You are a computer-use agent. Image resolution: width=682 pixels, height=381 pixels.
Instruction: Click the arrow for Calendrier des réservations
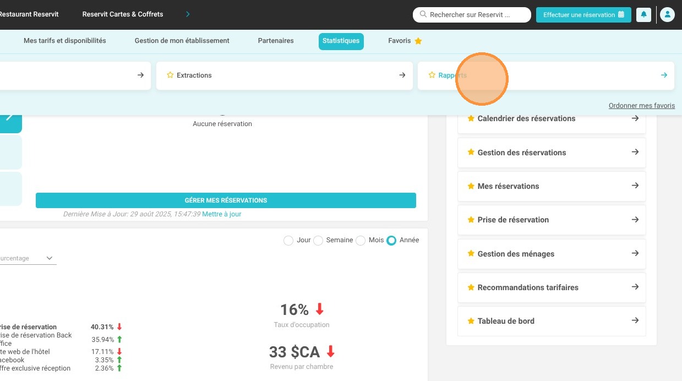635,118
